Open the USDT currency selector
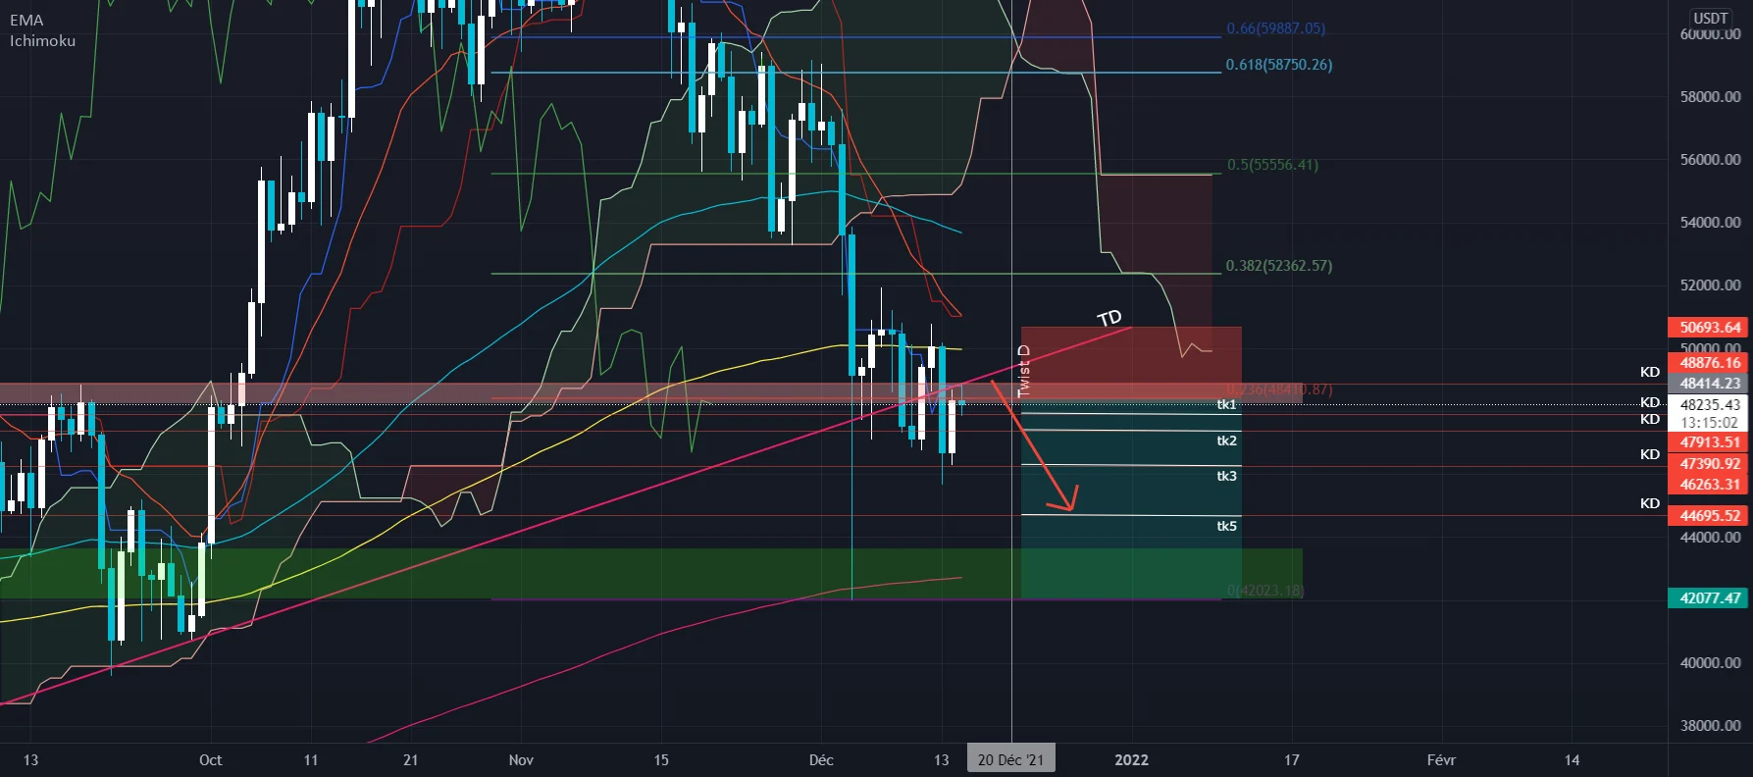The width and height of the screenshot is (1753, 777). click(x=1711, y=18)
